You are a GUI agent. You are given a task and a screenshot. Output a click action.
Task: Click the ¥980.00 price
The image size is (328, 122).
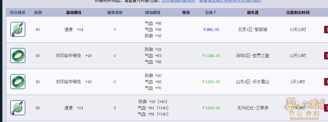point(211,30)
